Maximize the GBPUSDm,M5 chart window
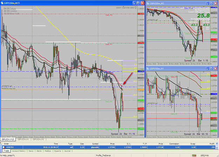Viewport: 219px width, 157px height. pyautogui.click(x=211, y=3)
